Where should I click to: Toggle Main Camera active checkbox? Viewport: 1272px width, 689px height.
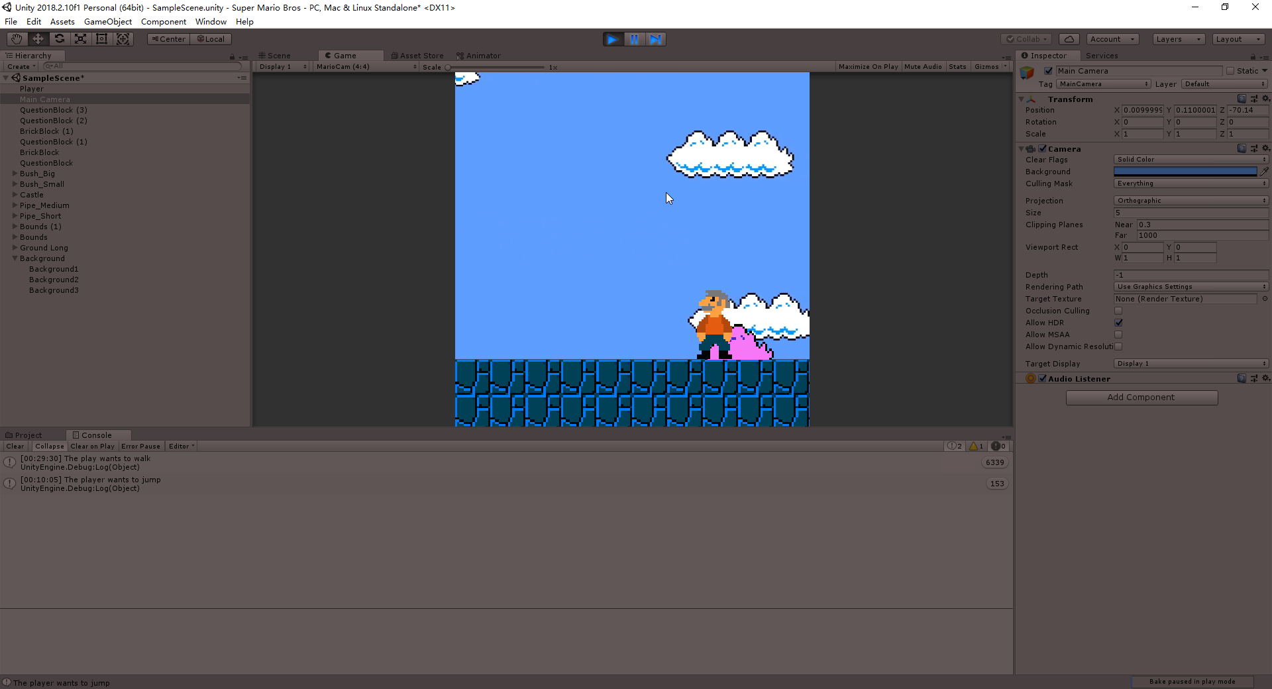pyautogui.click(x=1048, y=71)
